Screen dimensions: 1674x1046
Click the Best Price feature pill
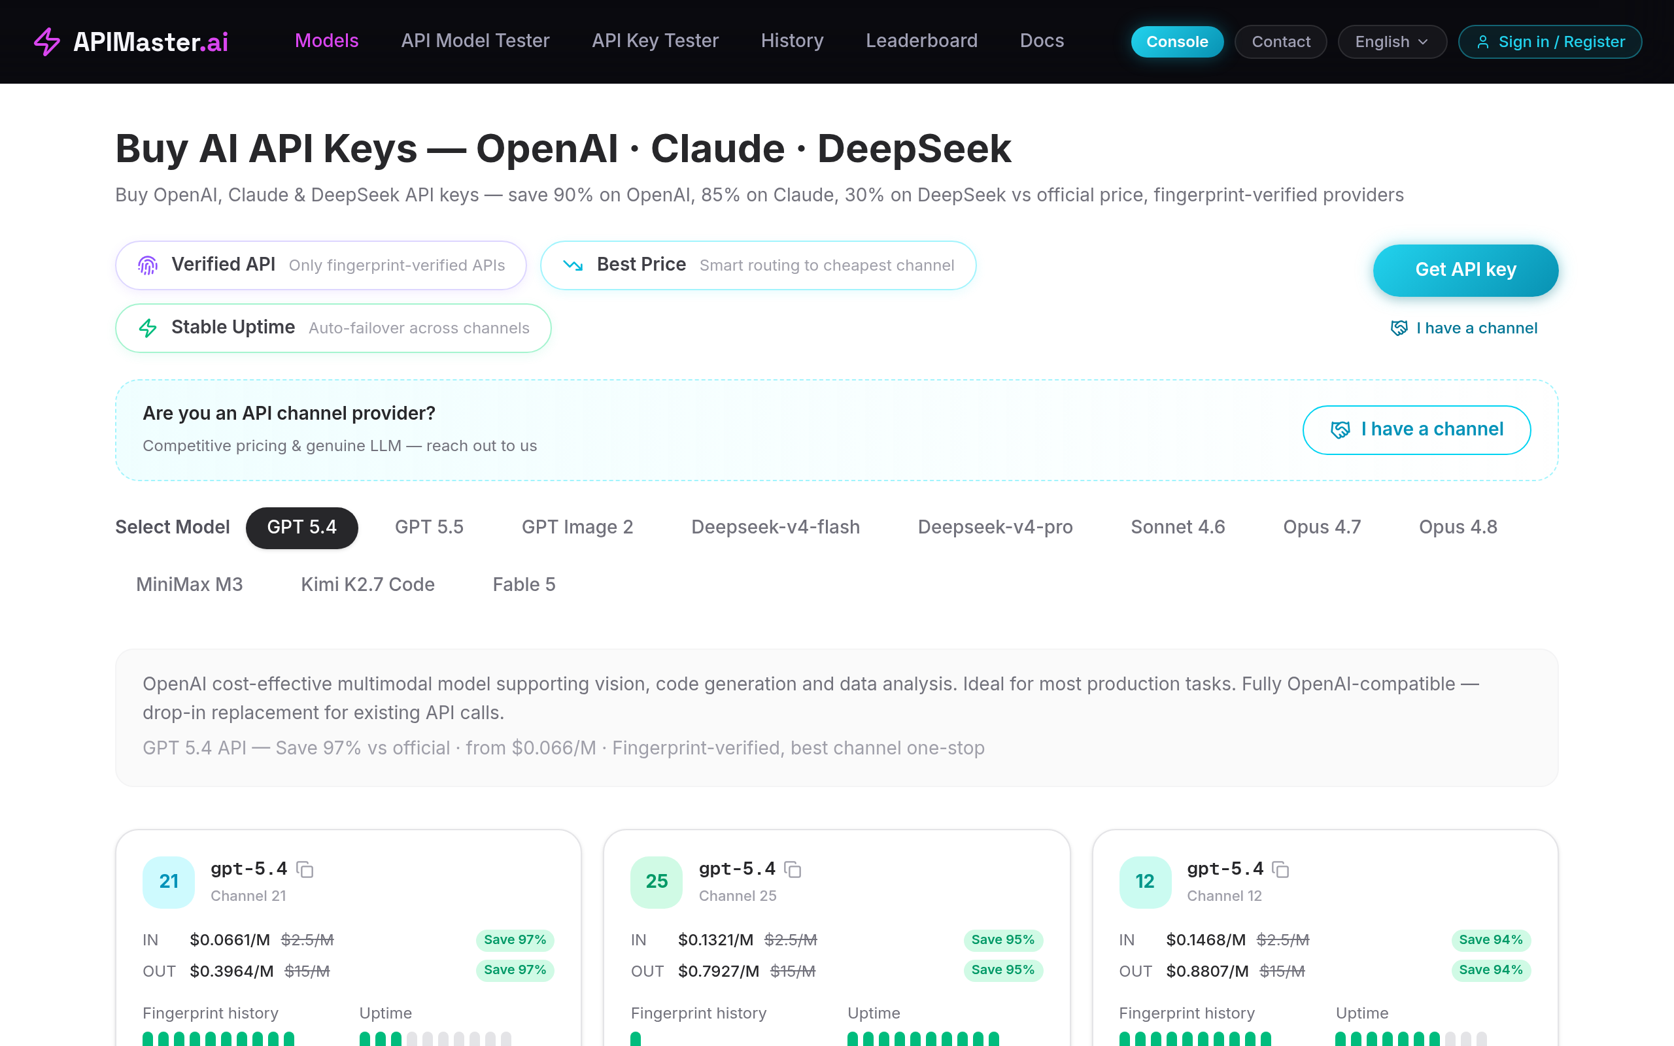coord(757,265)
